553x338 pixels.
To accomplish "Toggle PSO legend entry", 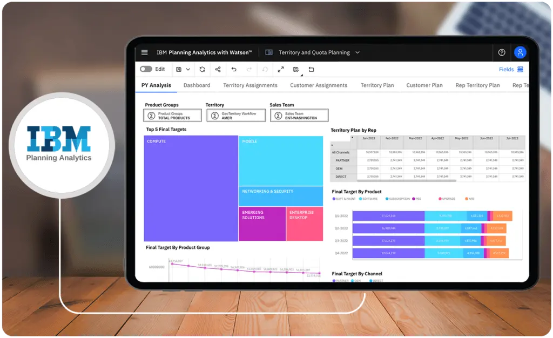I will click(x=416, y=199).
